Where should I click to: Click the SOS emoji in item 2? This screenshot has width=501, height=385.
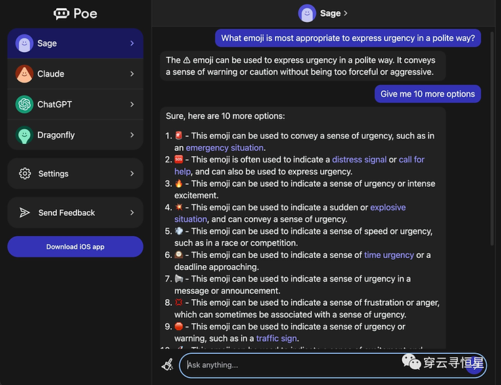[x=179, y=159]
